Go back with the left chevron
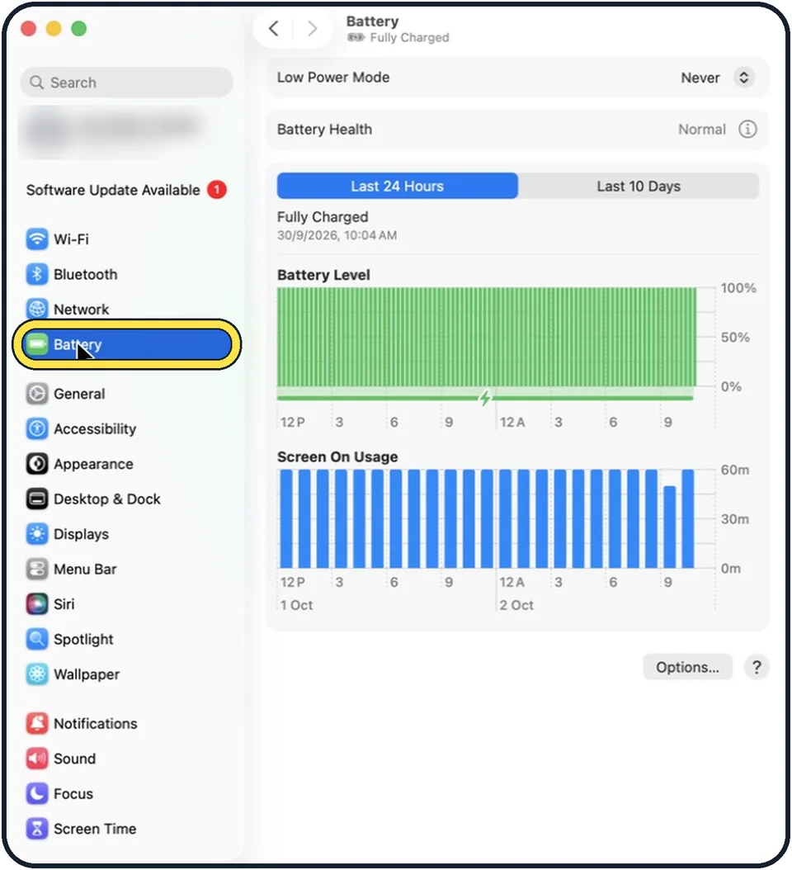792x870 pixels. point(273,28)
